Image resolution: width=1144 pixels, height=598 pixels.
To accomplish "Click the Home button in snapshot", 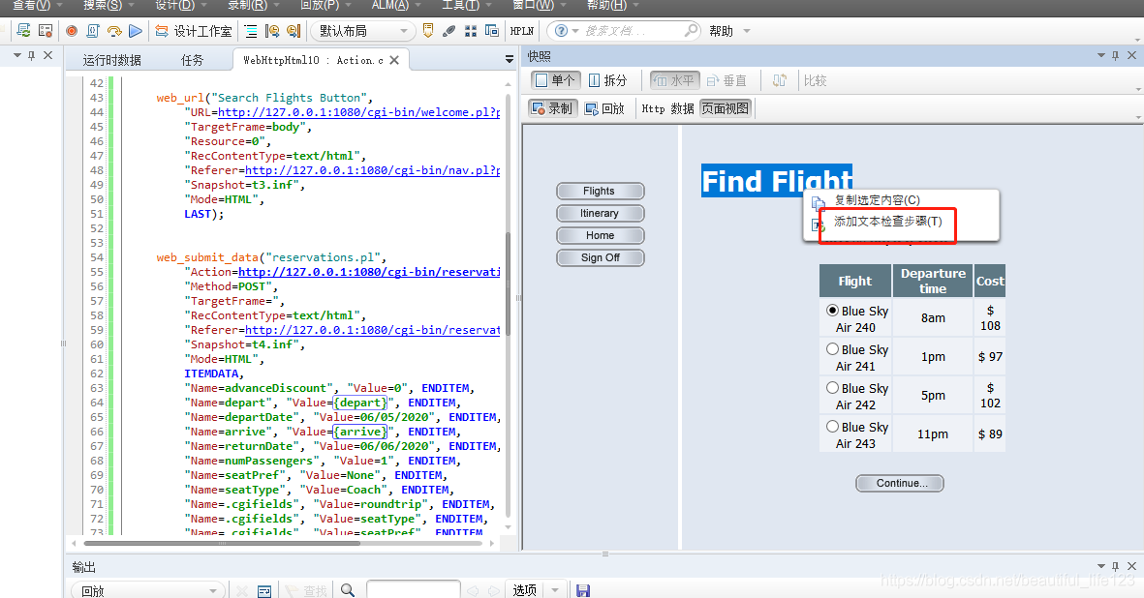I will [600, 235].
